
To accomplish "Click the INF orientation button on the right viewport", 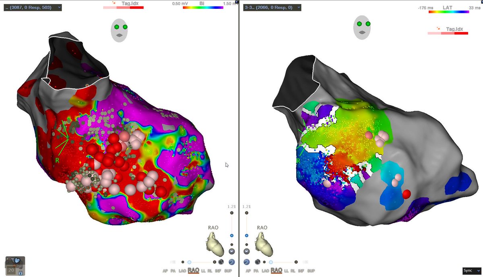I will (x=301, y=271).
